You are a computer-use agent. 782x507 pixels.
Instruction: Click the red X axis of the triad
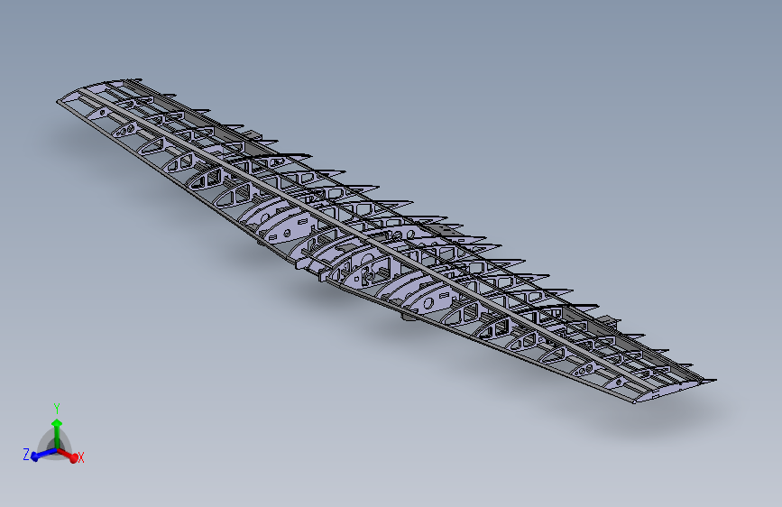(68, 455)
